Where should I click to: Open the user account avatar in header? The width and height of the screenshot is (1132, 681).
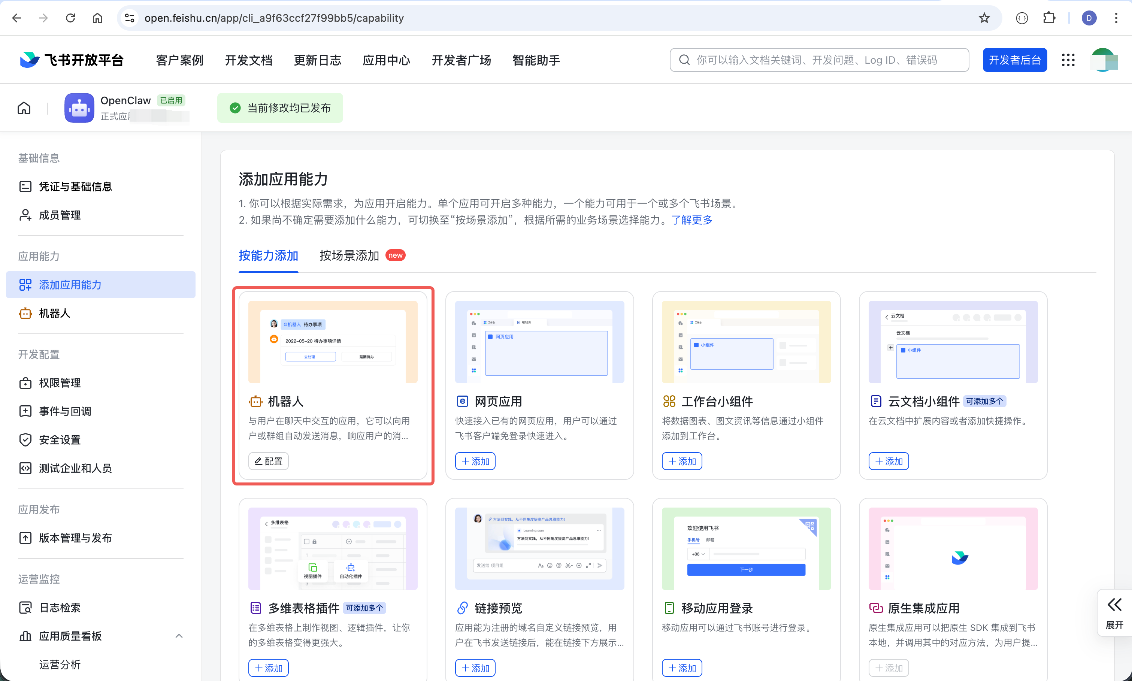[1103, 60]
